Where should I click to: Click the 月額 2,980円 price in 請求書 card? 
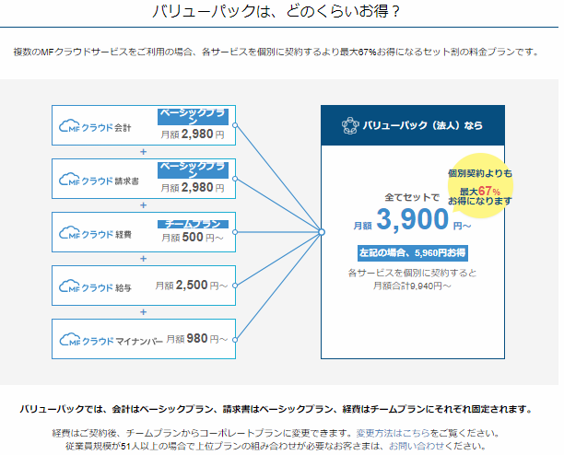tap(193, 188)
